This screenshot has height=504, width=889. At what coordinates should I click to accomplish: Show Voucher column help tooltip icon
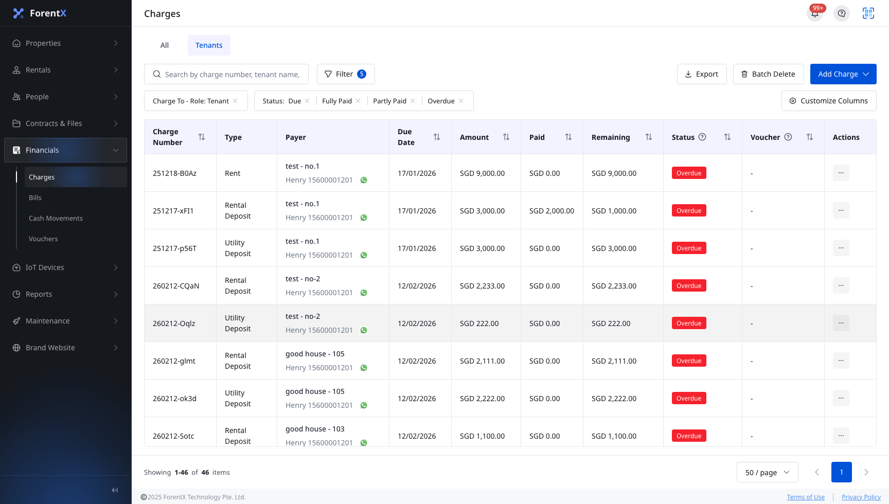788,137
